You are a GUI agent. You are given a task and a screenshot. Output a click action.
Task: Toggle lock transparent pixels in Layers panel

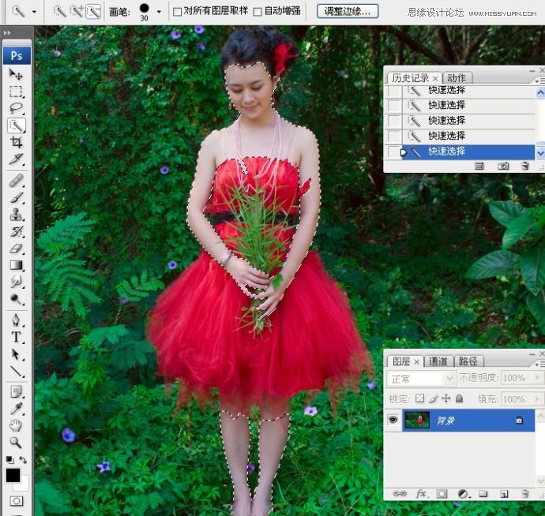[420, 398]
